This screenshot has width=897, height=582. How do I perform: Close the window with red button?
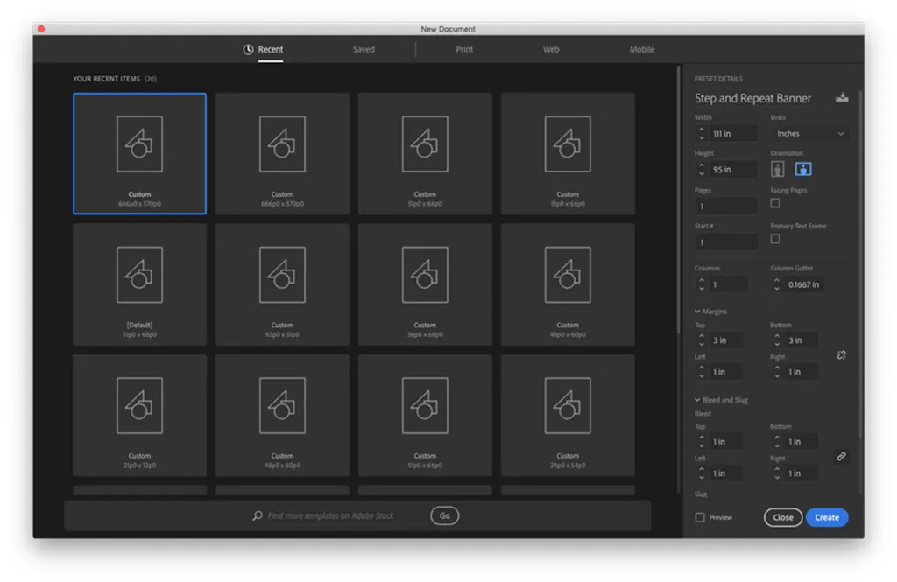41,29
